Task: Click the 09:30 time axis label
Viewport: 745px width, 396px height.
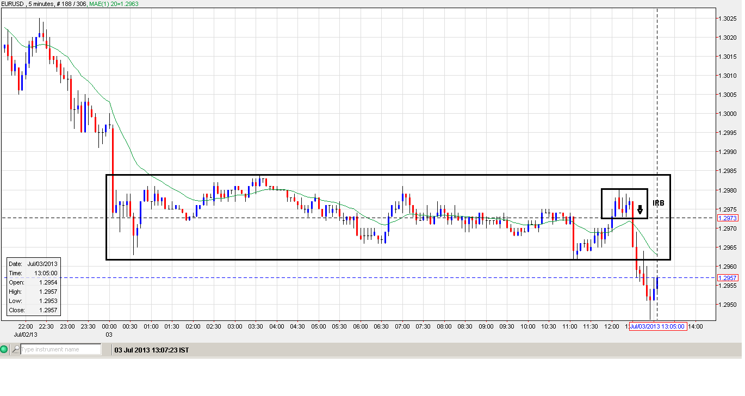Action: coord(507,326)
